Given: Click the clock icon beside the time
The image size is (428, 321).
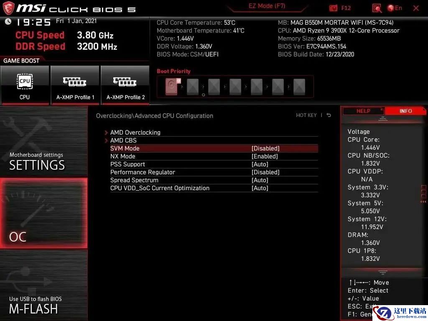Looking at the screenshot, I should pos(8,21).
